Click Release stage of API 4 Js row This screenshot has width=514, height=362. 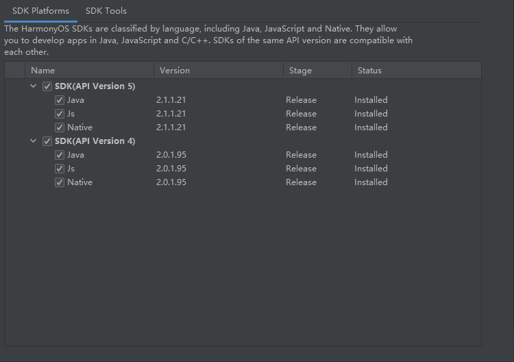coord(301,169)
